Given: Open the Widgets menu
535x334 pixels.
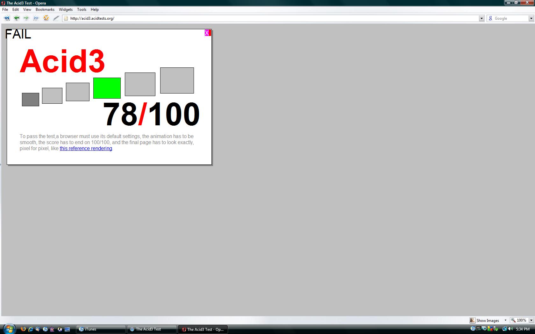Looking at the screenshot, I should click(66, 10).
